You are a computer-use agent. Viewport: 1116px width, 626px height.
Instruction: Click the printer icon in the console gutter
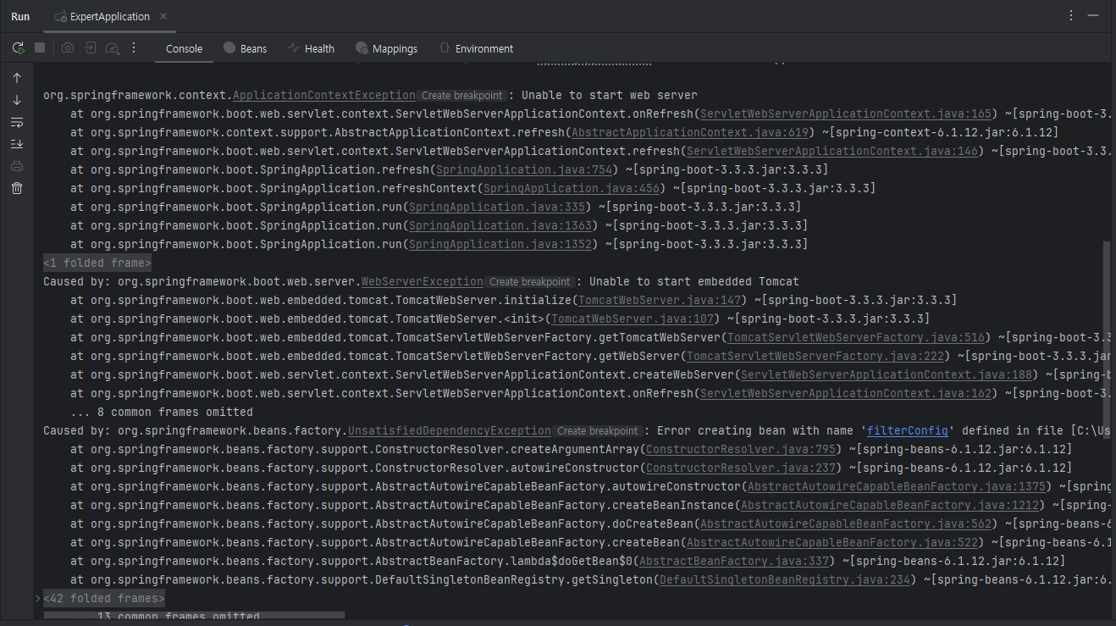[x=16, y=166]
